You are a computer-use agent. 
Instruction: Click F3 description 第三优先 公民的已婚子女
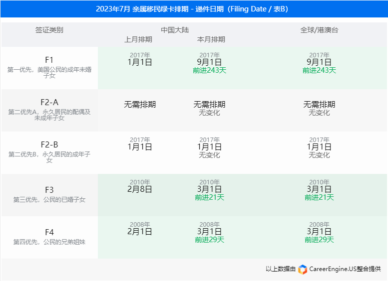point(49,199)
